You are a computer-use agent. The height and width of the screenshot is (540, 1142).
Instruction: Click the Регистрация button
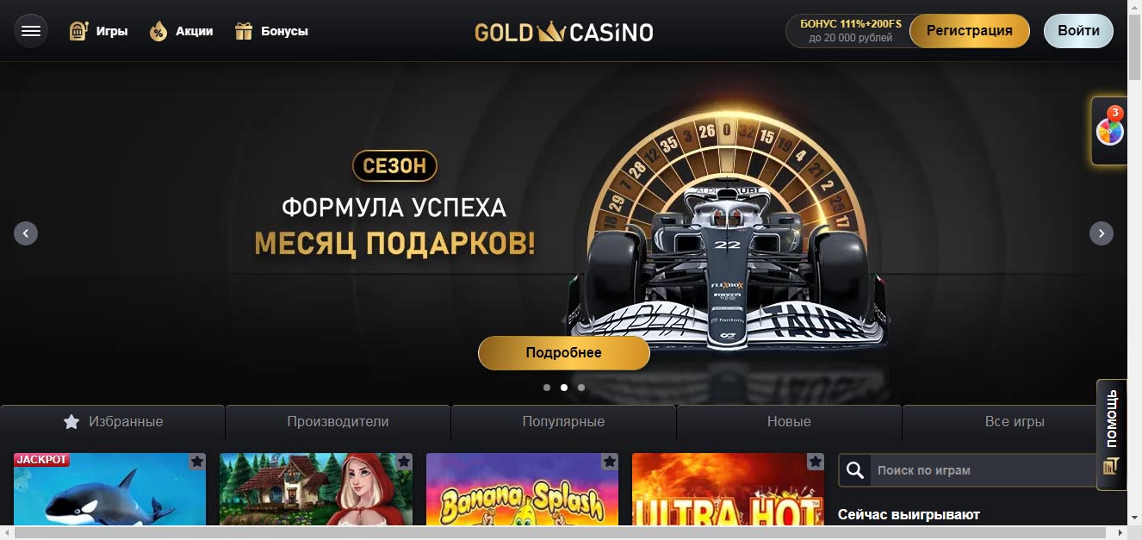(970, 31)
